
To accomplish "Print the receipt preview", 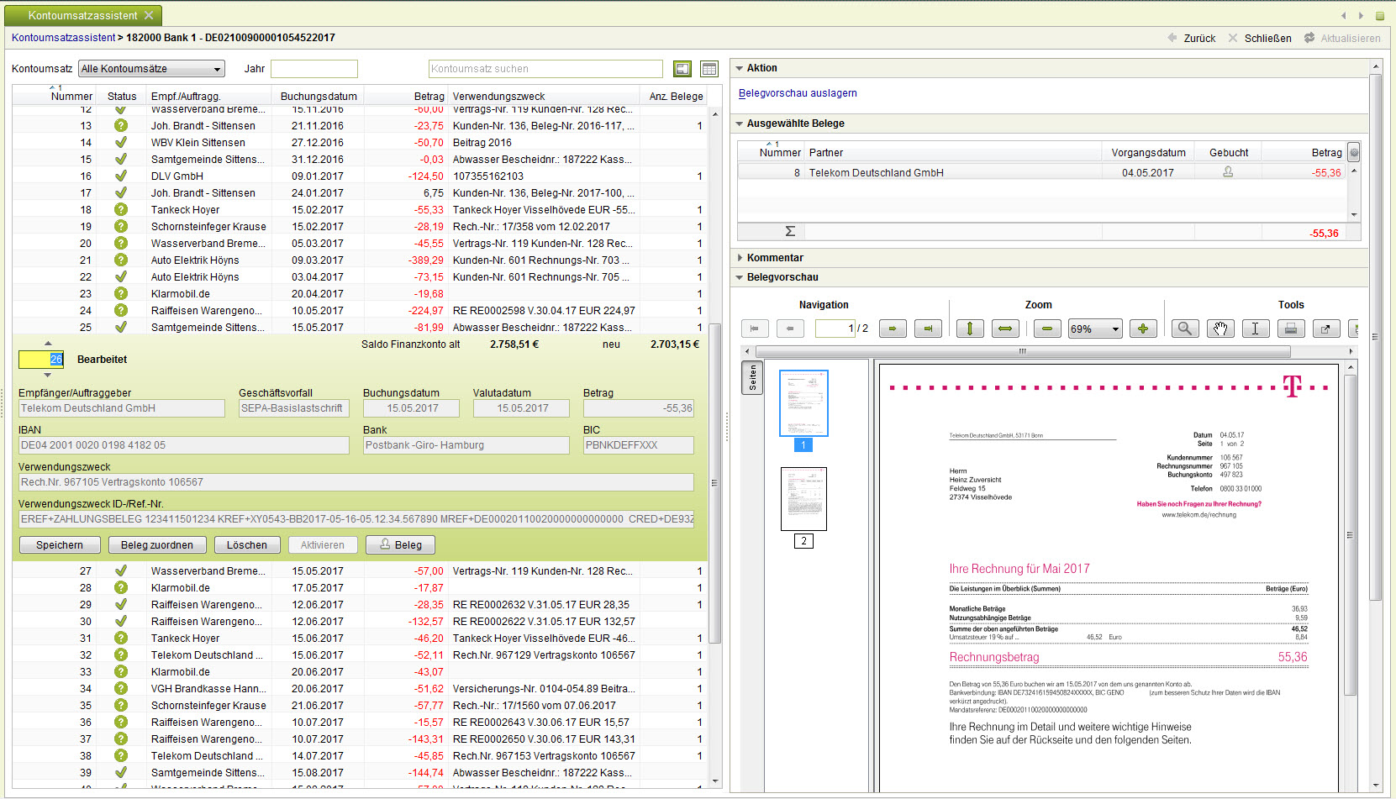I will pyautogui.click(x=1291, y=329).
